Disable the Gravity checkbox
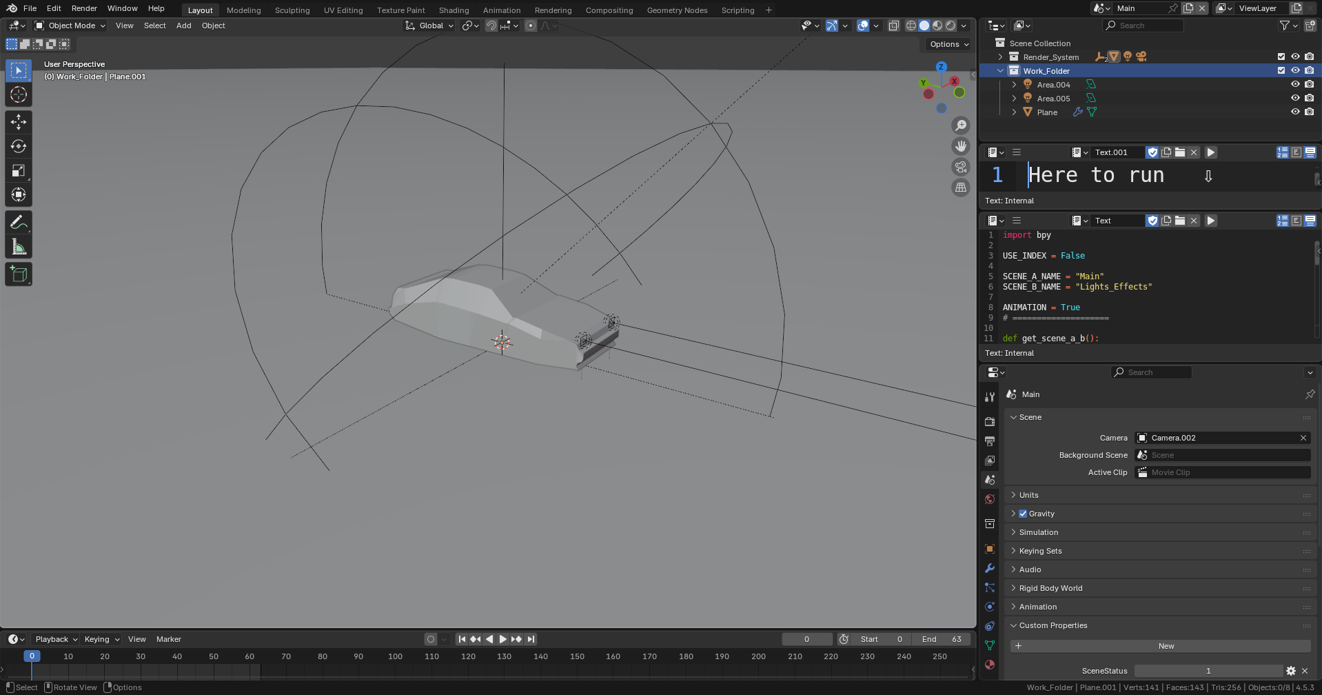The width and height of the screenshot is (1322, 695). pyautogui.click(x=1023, y=513)
